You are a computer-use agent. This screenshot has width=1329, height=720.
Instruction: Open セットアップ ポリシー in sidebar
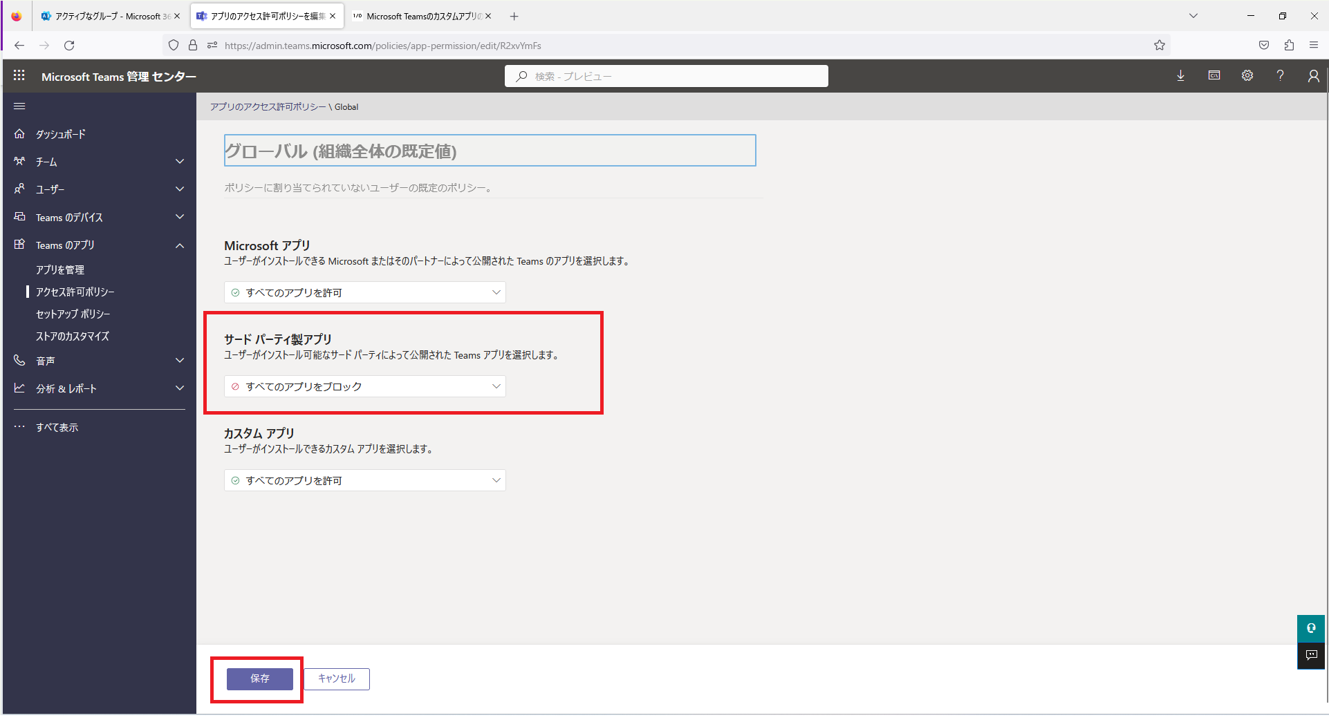73,314
